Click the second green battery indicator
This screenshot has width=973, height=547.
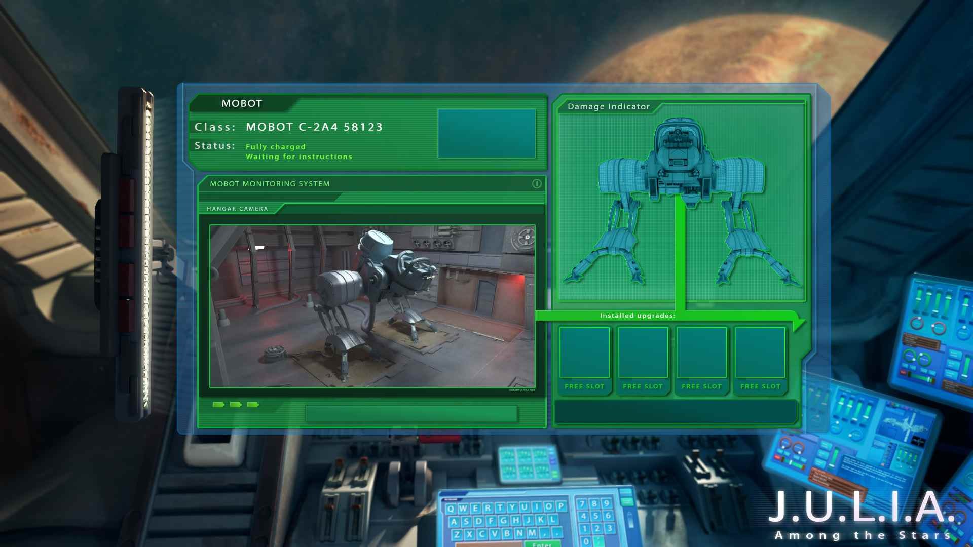236,405
